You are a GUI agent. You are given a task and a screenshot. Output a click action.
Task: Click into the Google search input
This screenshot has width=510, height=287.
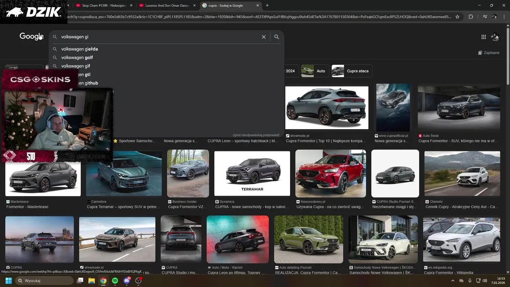point(159,37)
